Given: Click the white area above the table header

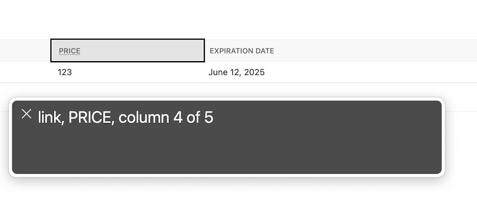Looking at the screenshot, I should pyautogui.click(x=238, y=20).
